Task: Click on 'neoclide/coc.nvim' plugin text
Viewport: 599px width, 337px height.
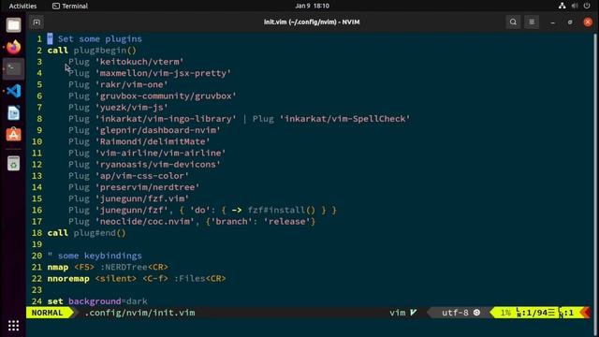Action: point(144,222)
